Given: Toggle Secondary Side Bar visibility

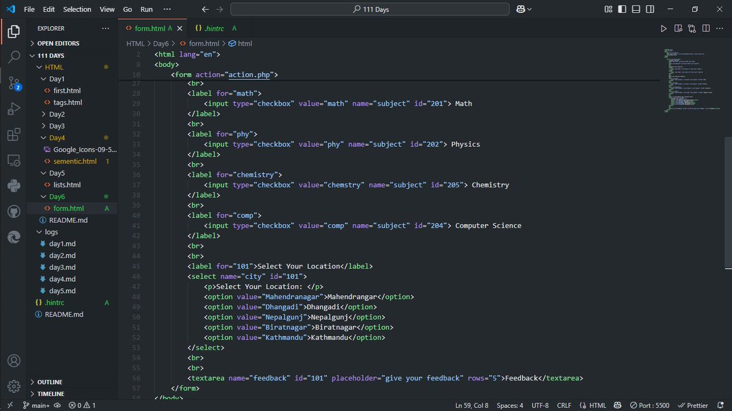Looking at the screenshot, I should pyautogui.click(x=650, y=9).
